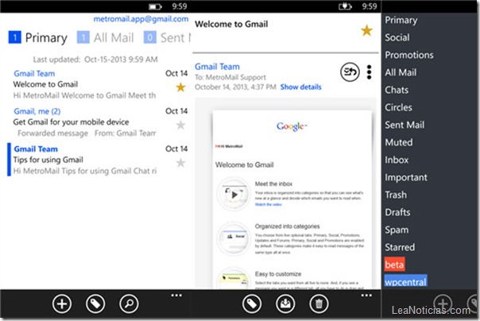Select Sent Mail label

click(405, 125)
